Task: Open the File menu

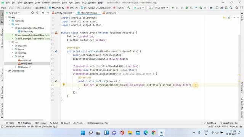Action: pyautogui.click(x=8, y=3)
